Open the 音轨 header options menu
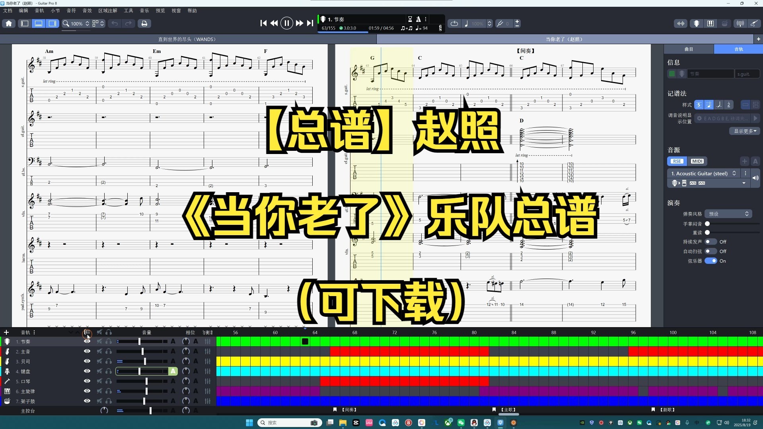This screenshot has height=429, width=763. tap(34, 332)
